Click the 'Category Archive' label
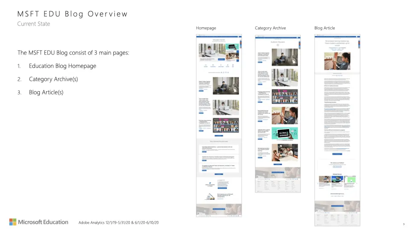410x230 pixels. 270,28
